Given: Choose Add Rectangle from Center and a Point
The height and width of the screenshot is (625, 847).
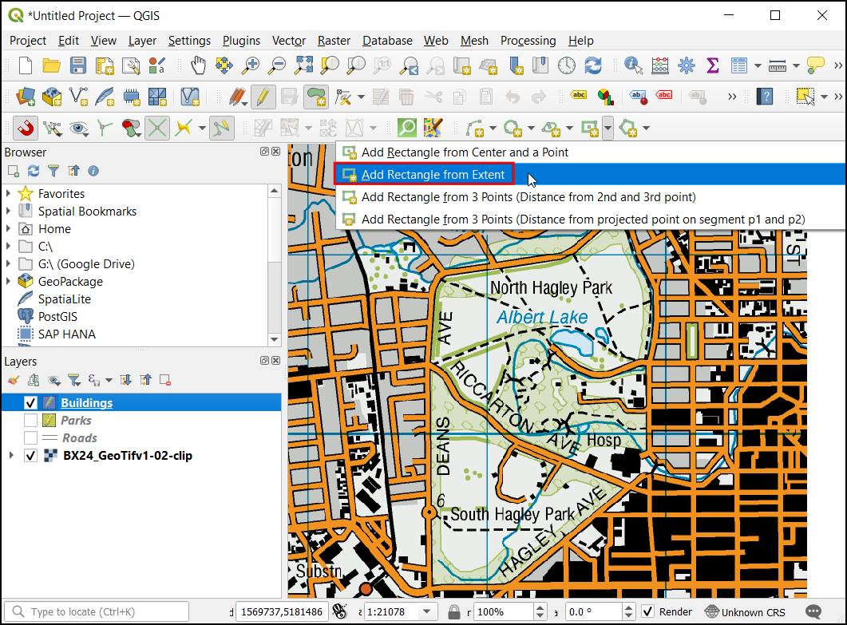Looking at the screenshot, I should 465,152.
